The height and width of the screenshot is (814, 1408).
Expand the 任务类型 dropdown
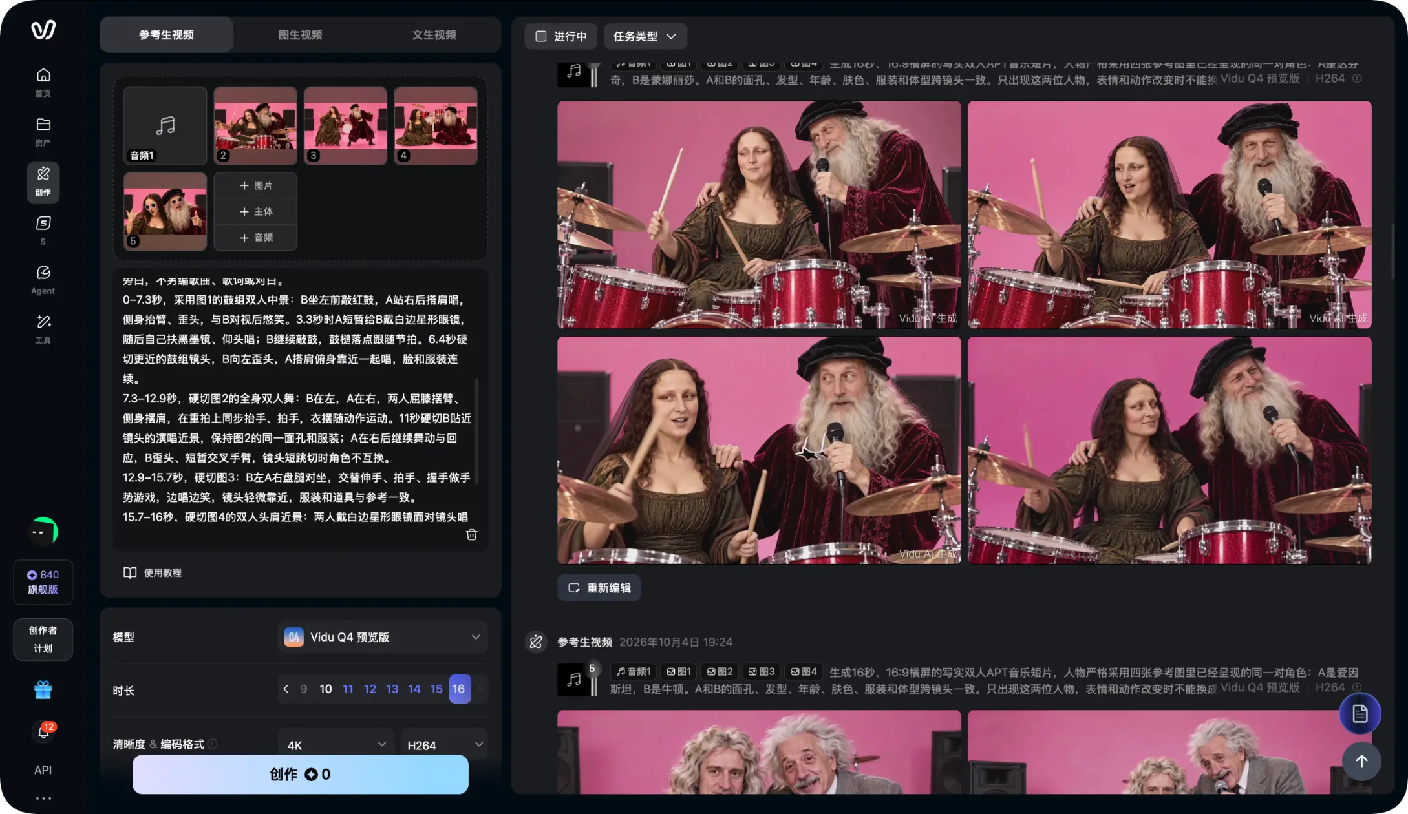pos(645,36)
